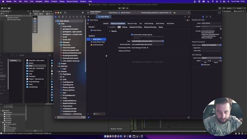This screenshot has height=139, width=247.
Task: Collapse the Classes group
Action: pos(58,71)
